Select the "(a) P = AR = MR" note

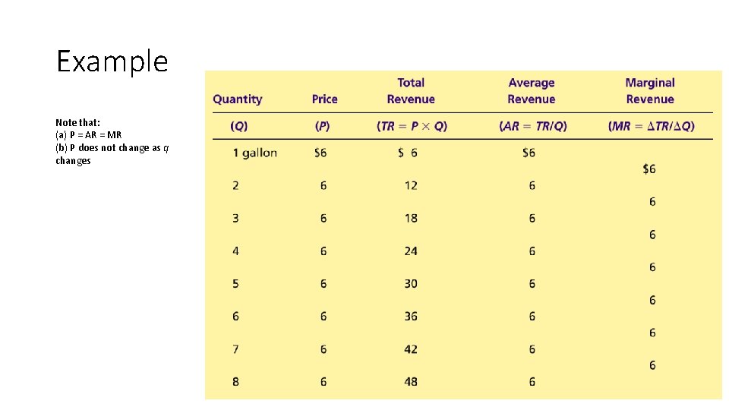coord(88,135)
